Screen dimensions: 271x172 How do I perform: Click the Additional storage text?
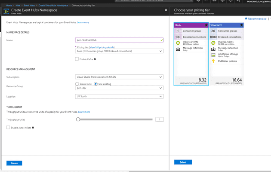pyautogui.click(x=228, y=54)
